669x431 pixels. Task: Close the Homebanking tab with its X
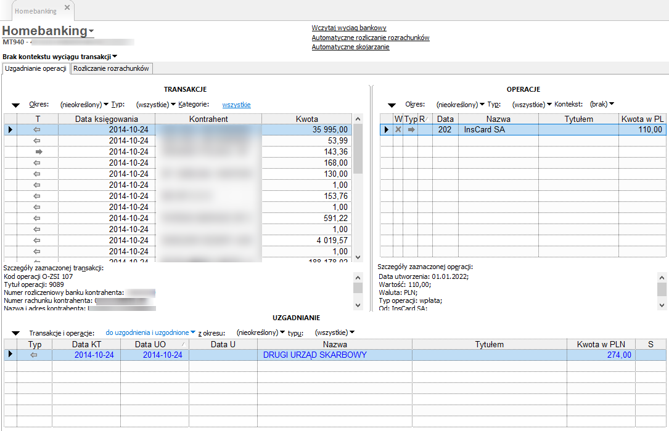click(67, 8)
